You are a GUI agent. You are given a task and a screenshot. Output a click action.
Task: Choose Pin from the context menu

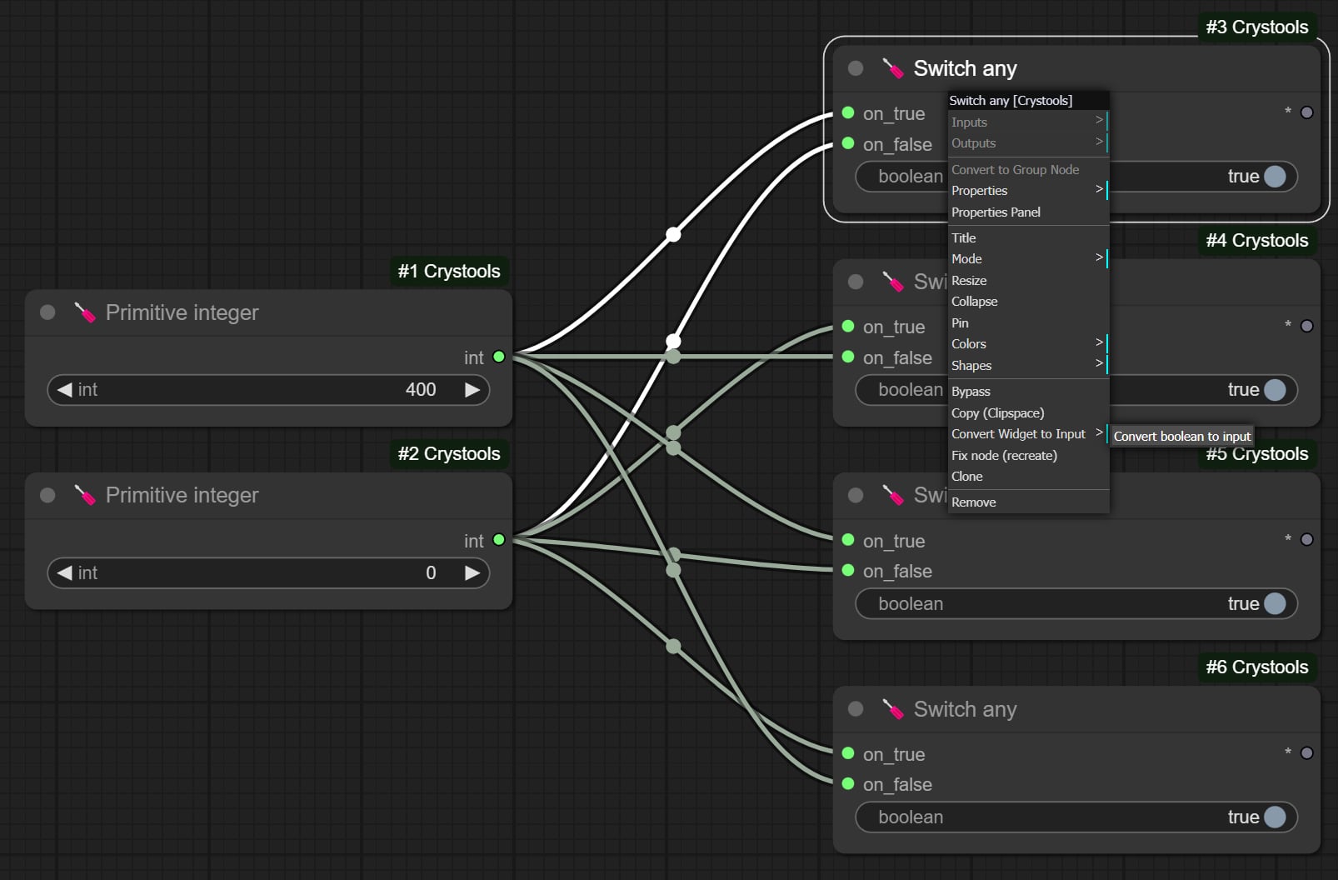point(1028,323)
